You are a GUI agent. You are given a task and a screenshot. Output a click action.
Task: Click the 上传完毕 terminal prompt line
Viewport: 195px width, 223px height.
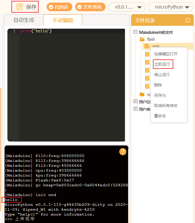click(19, 219)
